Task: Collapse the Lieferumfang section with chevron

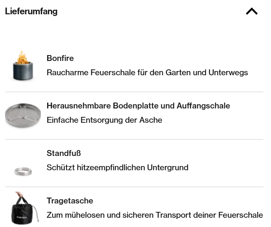Action: click(252, 11)
